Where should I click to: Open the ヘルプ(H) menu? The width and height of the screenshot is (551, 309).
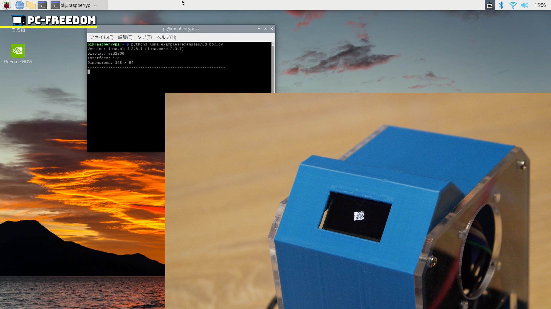166,37
